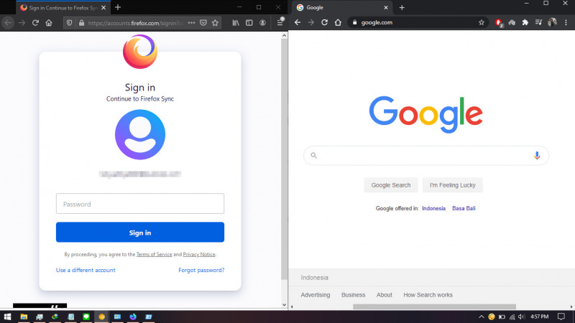Screen dimensions: 575x323
Task: Open Chrome profile avatar
Action: tap(552, 22)
